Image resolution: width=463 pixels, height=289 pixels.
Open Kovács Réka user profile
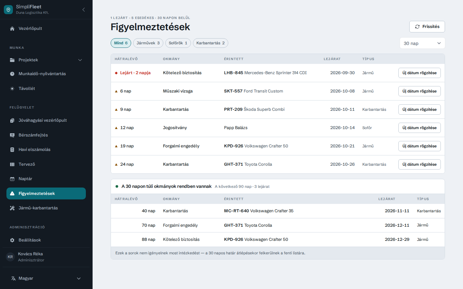(x=46, y=257)
